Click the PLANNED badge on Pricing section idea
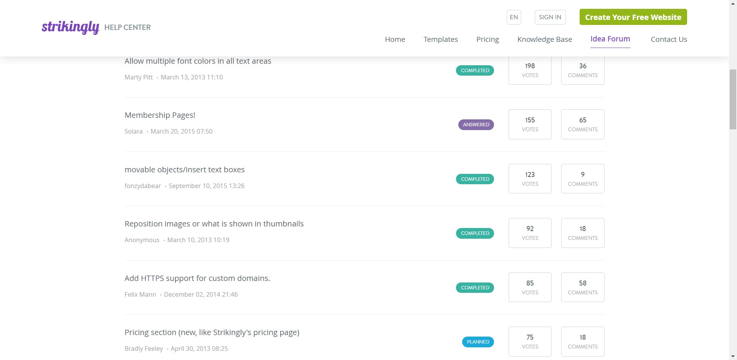The image size is (737, 360). point(478,342)
